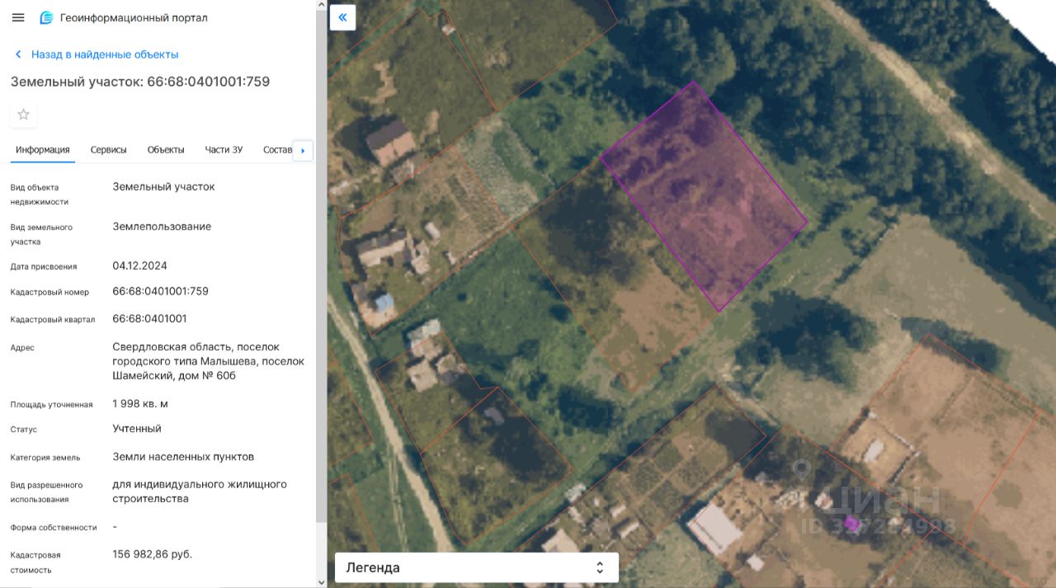This screenshot has width=1056, height=588.
Task: Open the Сервисы tab
Action: click(109, 150)
